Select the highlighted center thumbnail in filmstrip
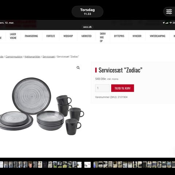The height and width of the screenshot is (175, 175). (87, 165)
